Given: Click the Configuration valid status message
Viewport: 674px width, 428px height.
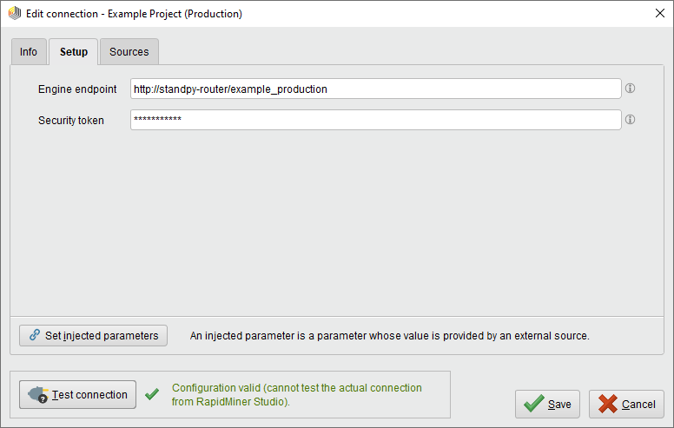Looking at the screenshot, I should 297,395.
